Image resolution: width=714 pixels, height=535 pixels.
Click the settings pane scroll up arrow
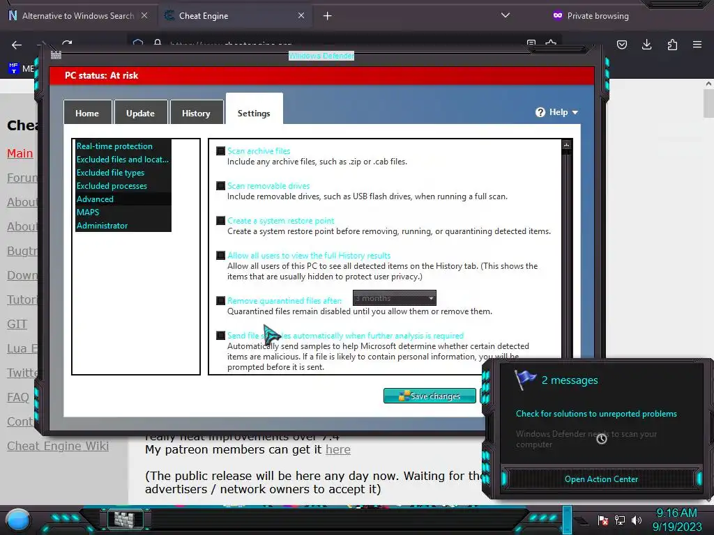(x=566, y=145)
